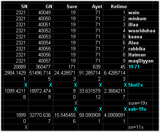Click the value 51496.714
This screenshot has width=160, height=132.
coord(40,73)
